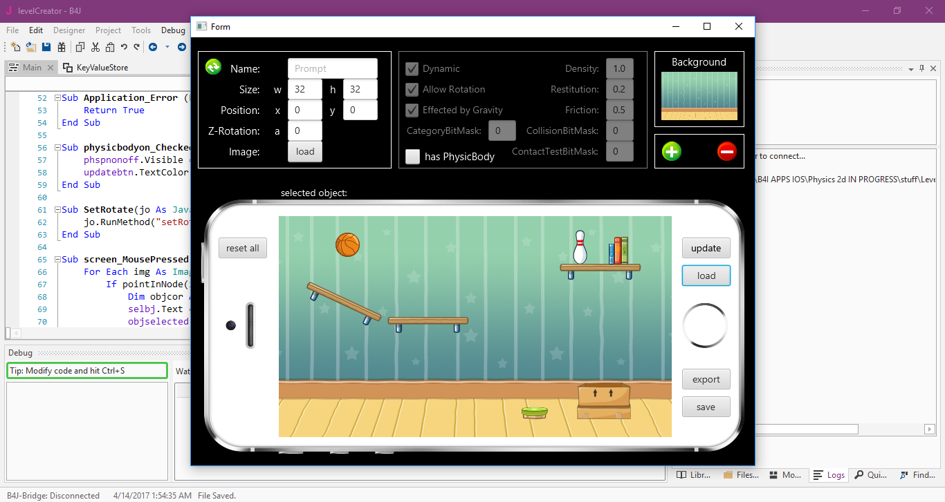Collapse Sub Application_Error code block
The image size is (945, 502).
(57, 98)
